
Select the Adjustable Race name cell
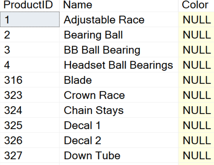click(119, 19)
